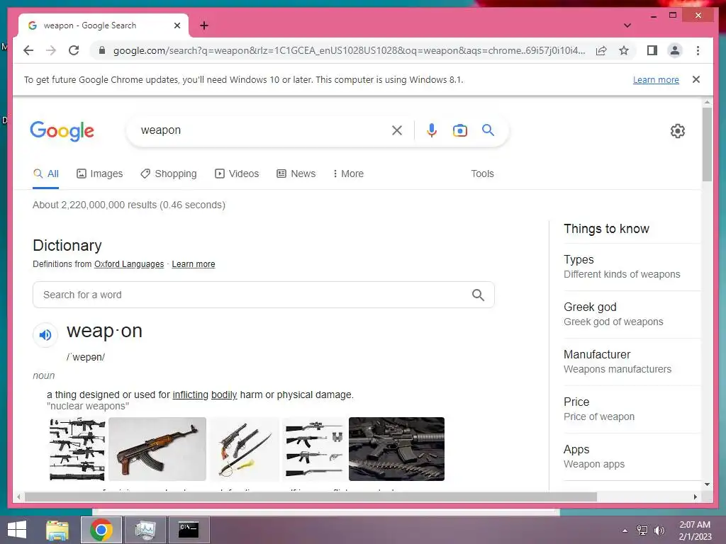
Task: Click the forward navigation arrow
Action: (x=51, y=50)
